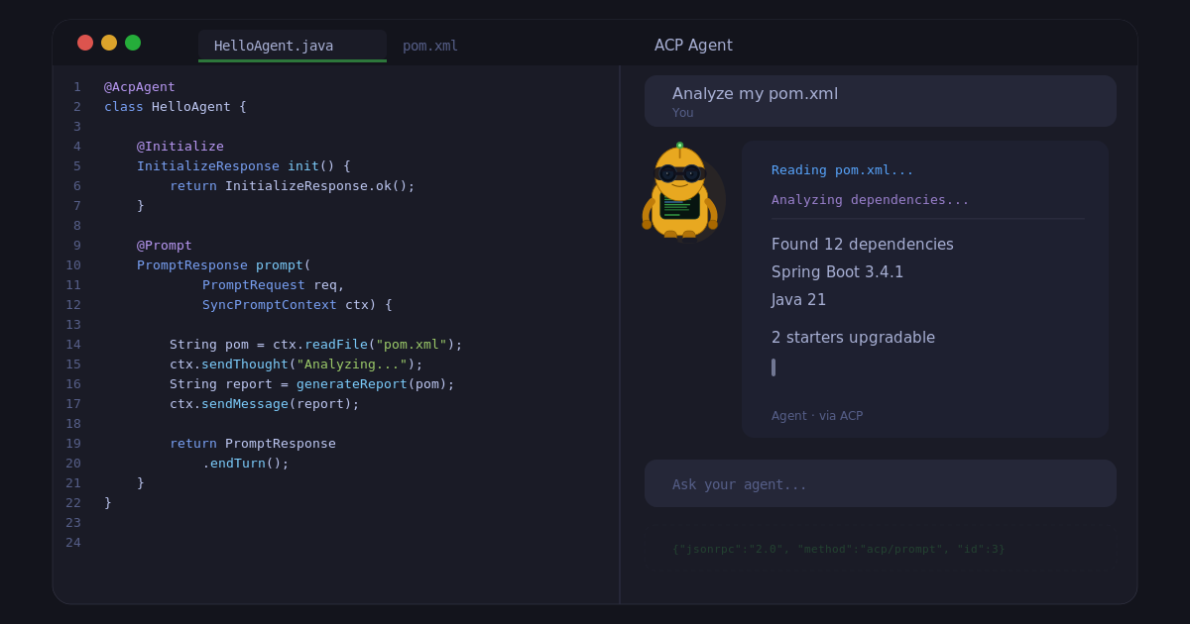This screenshot has width=1190, height=624.
Task: Click the robot's chest screen display
Action: point(680,205)
